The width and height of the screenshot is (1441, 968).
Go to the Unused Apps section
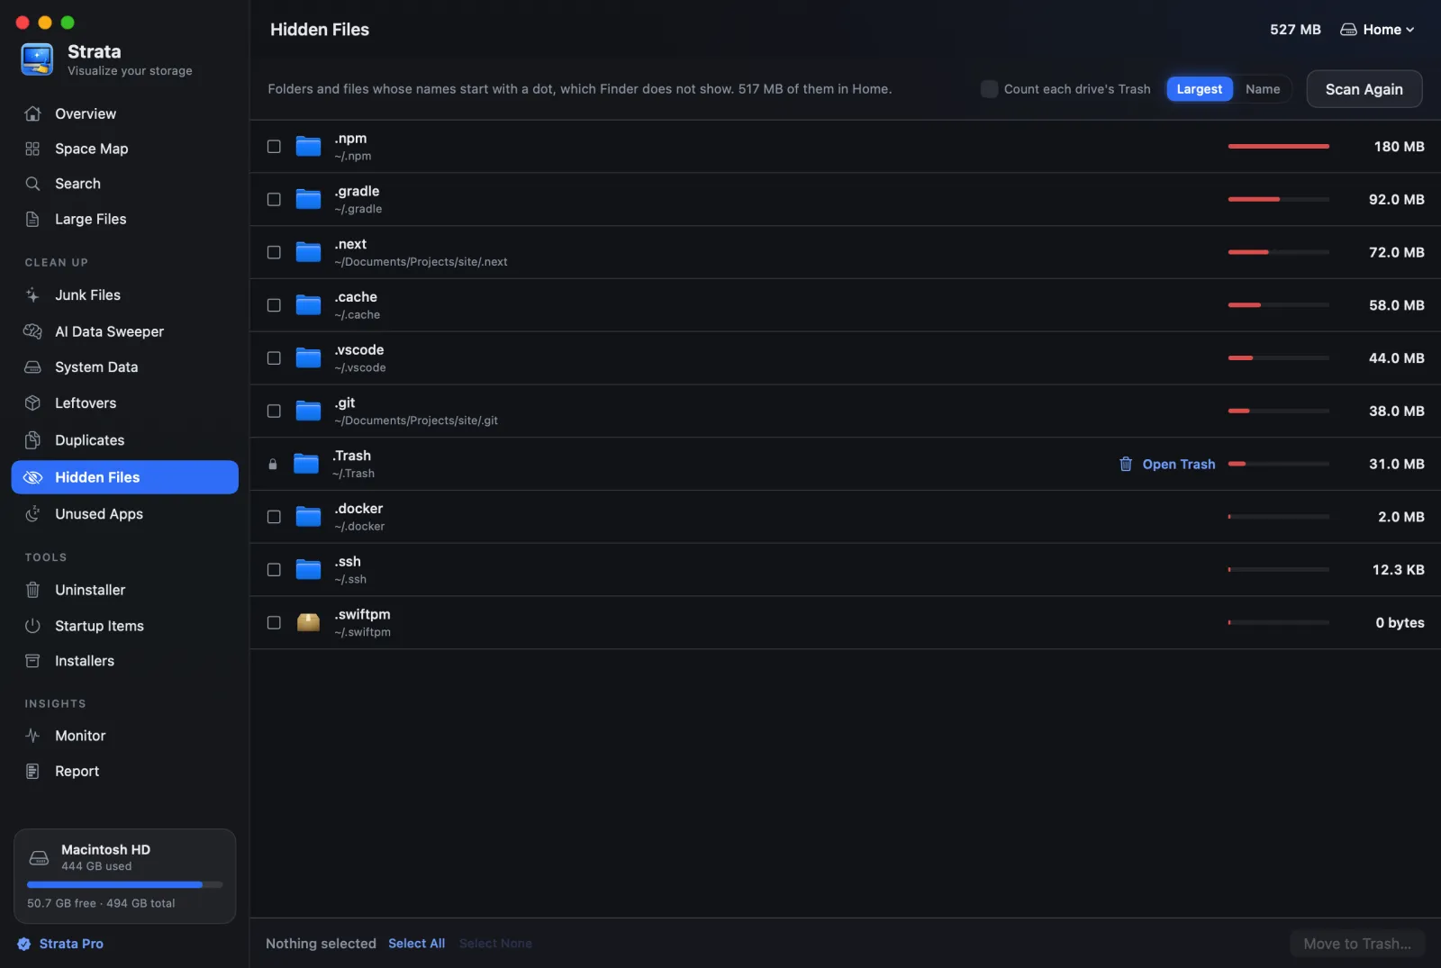click(124, 514)
